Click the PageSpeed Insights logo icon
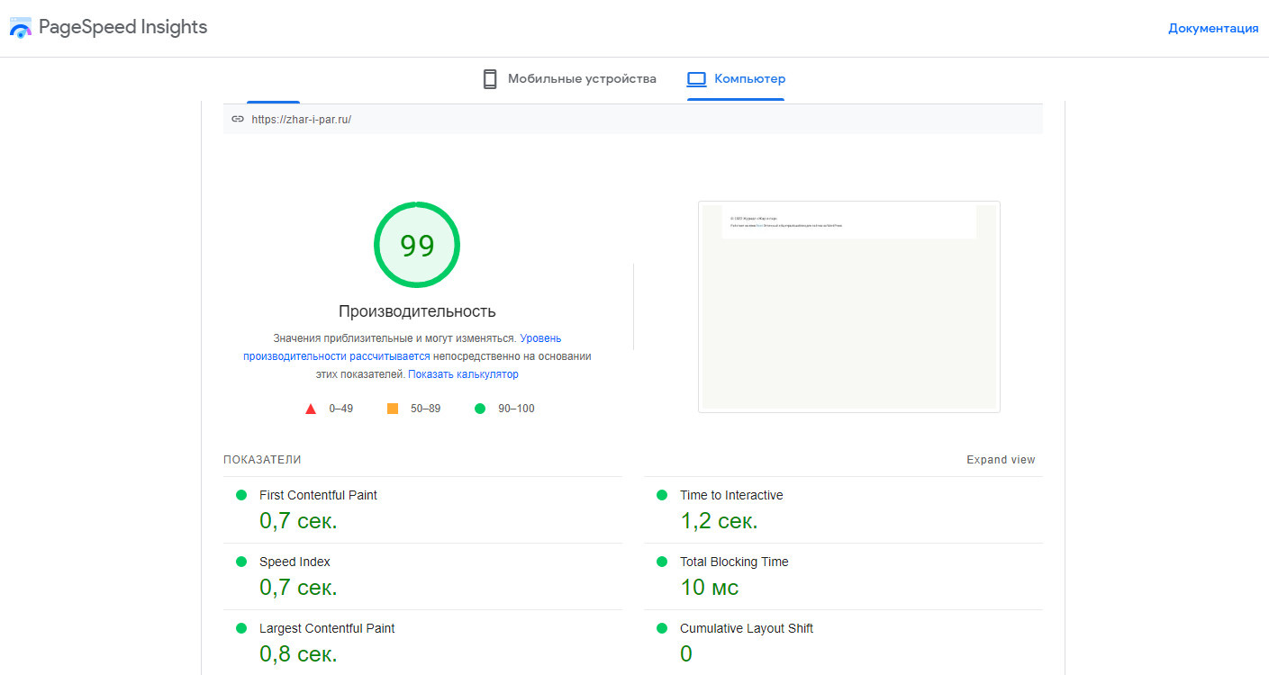 tap(20, 27)
